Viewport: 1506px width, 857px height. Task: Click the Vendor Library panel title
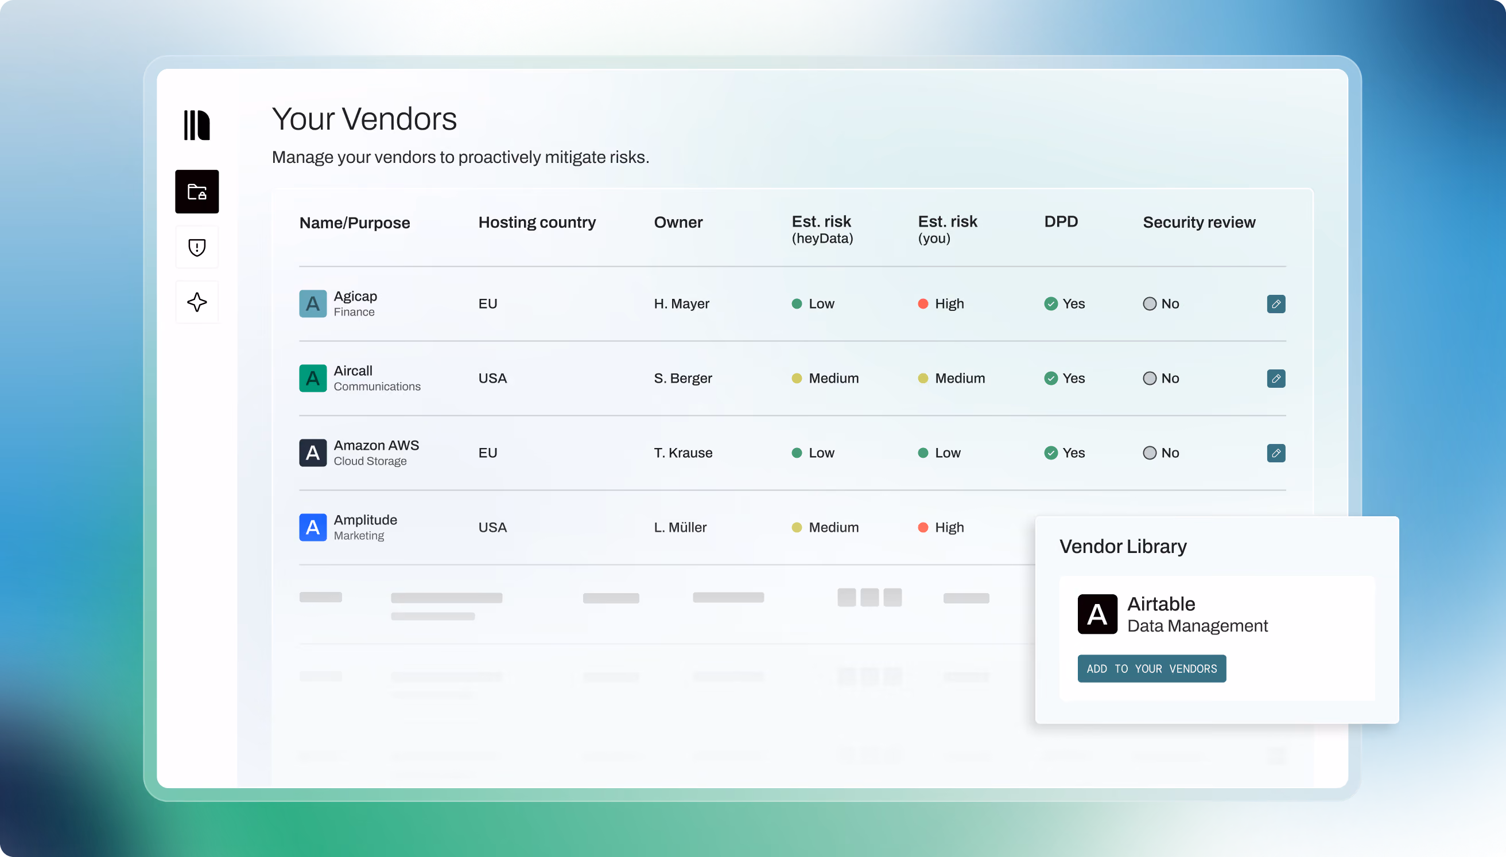tap(1122, 547)
